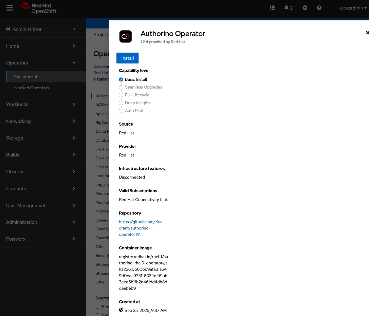Select the Seamless Upgrades capability level
Viewport: 369px width, 316px height.
click(121, 87)
